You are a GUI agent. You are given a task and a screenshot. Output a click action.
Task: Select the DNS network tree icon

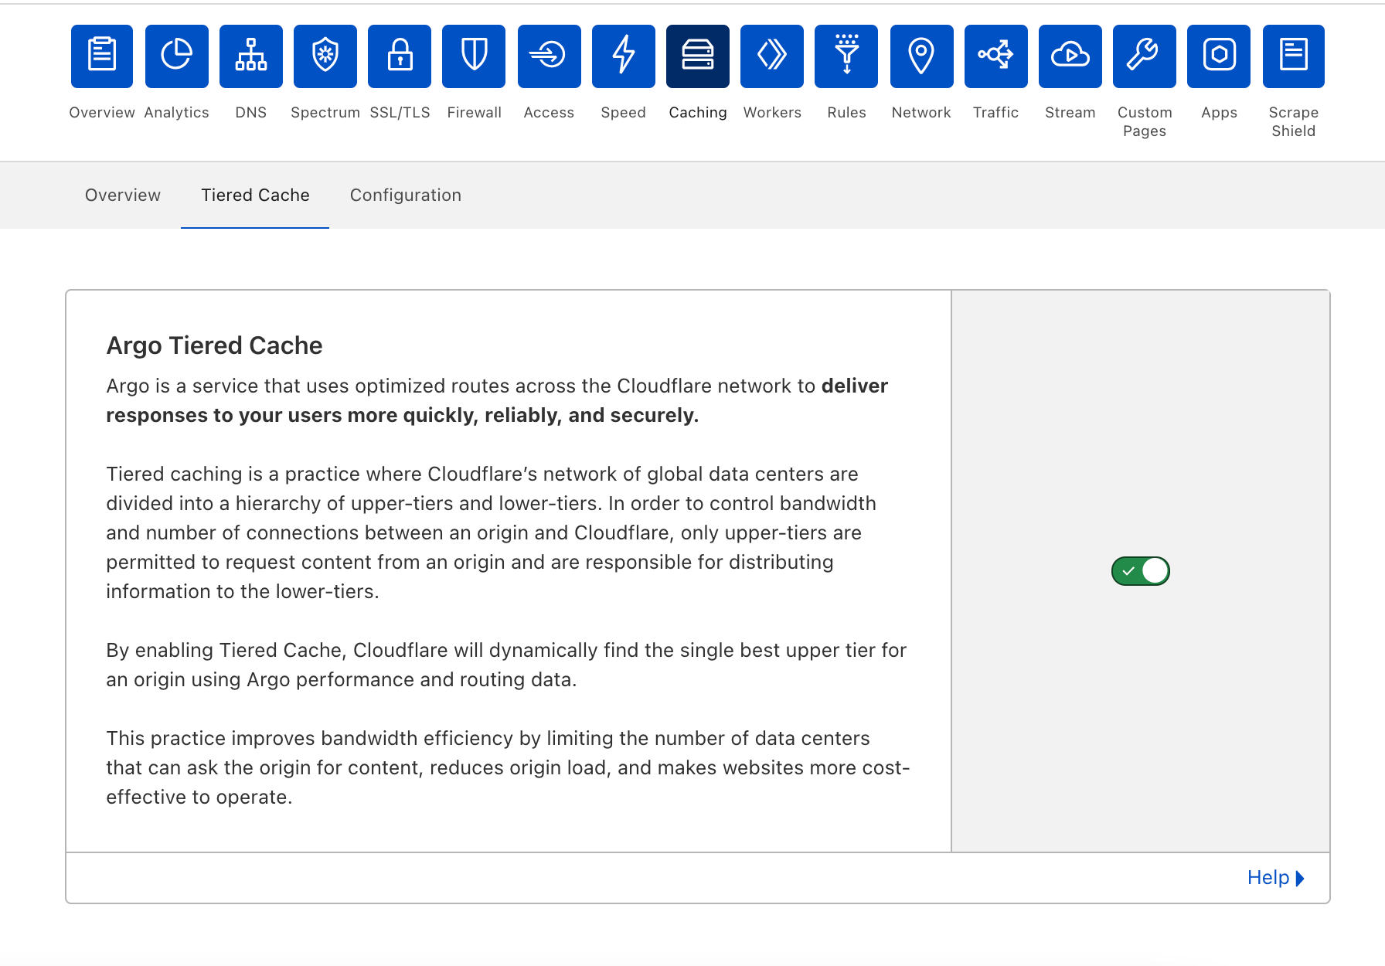pyautogui.click(x=251, y=56)
